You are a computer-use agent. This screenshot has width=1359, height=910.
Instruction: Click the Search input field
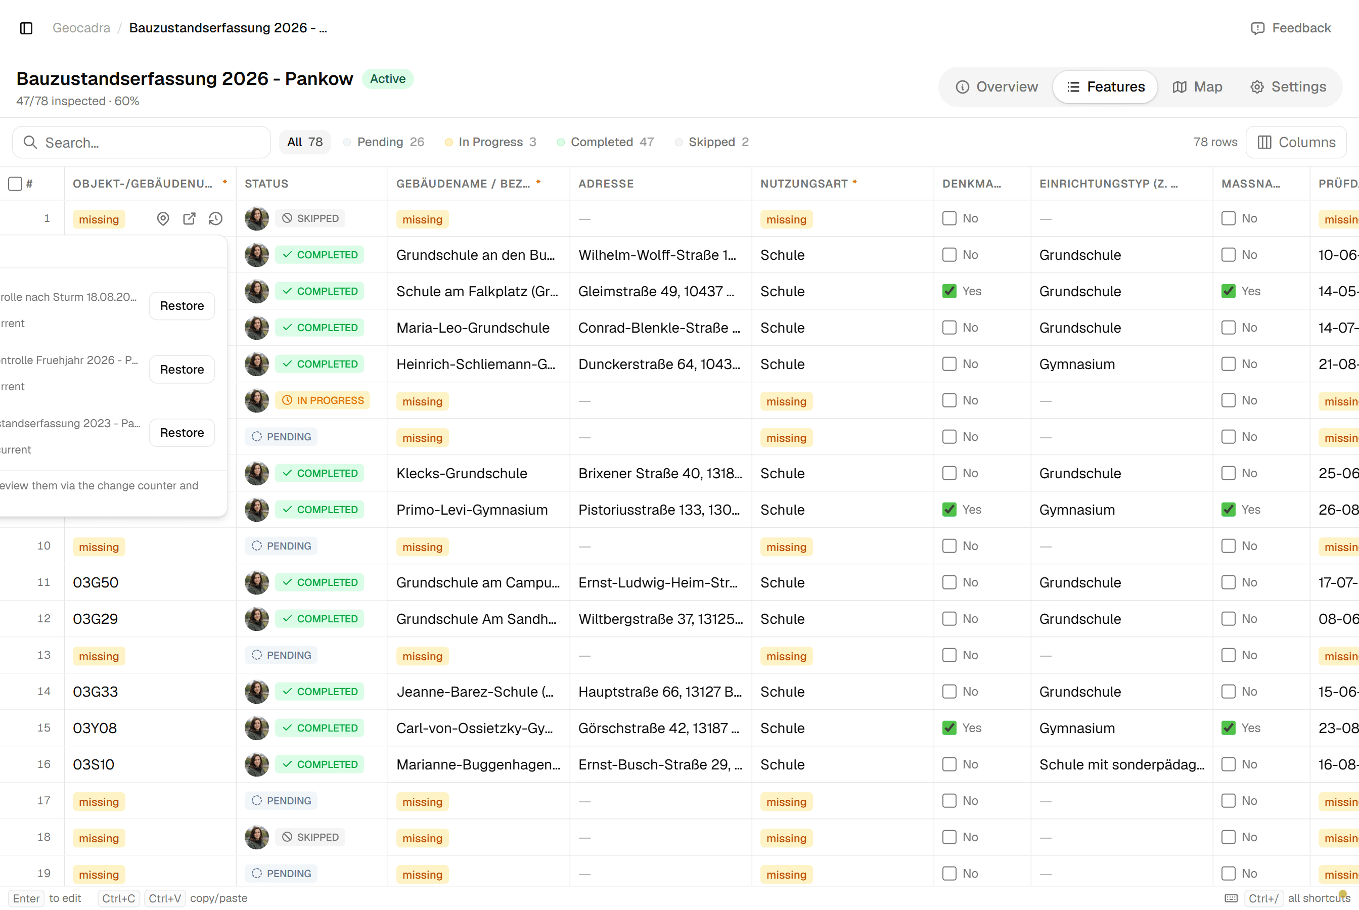pos(142,142)
